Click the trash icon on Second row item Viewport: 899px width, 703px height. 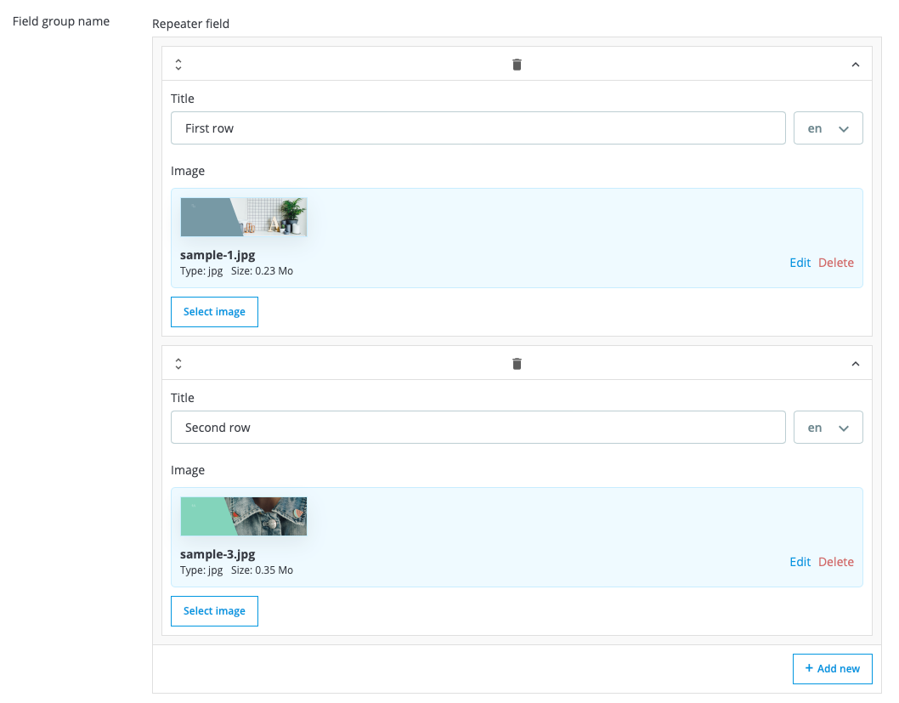pos(517,364)
